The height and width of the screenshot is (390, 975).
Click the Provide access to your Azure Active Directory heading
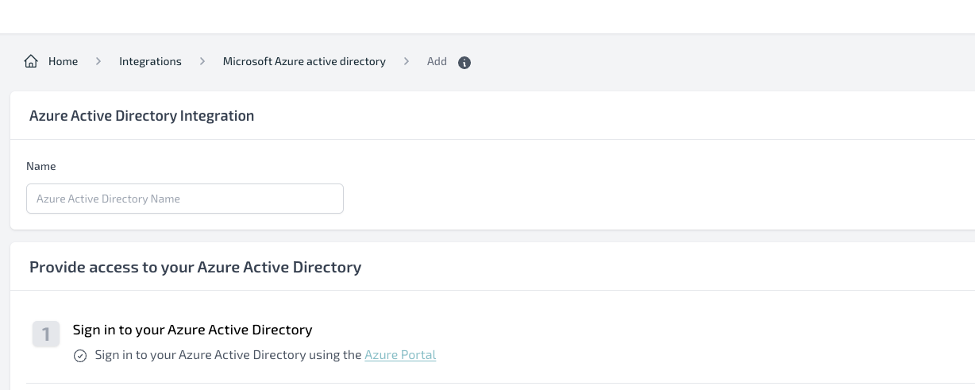[x=195, y=267]
